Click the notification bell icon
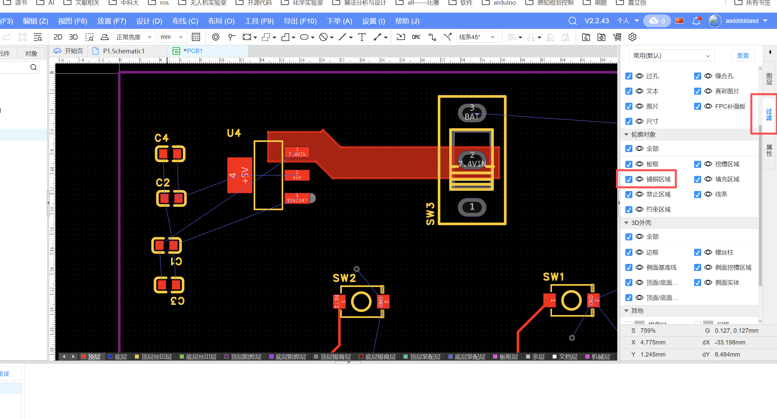This screenshot has height=419, width=777. point(696,21)
